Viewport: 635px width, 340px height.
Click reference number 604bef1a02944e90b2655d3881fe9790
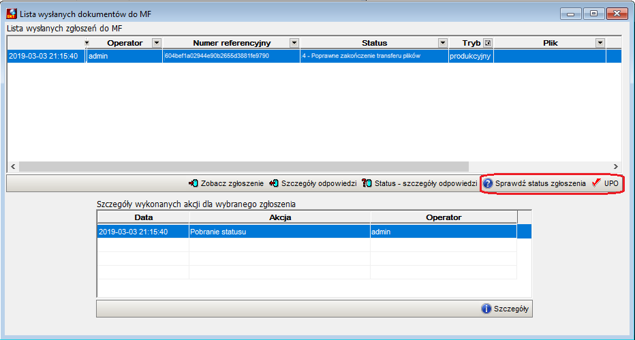(x=231, y=57)
